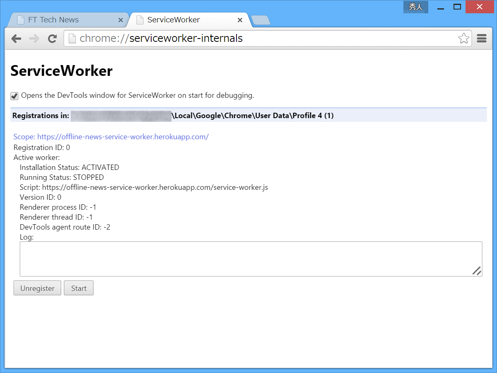
Task: Click the page icon in the address bar
Action: point(72,39)
